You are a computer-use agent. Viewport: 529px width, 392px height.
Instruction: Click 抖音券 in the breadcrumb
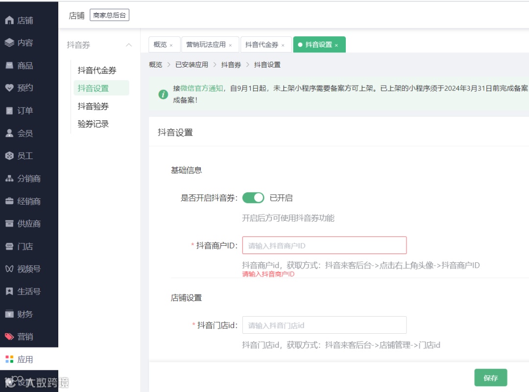231,65
